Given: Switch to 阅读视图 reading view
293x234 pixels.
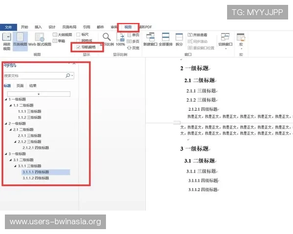Looking at the screenshot, I should [7, 41].
